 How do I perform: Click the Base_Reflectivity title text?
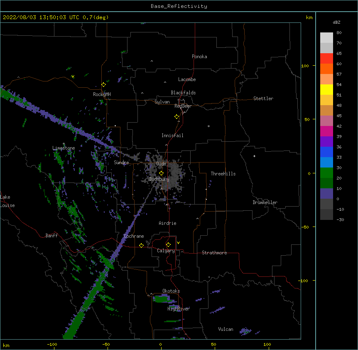[x=179, y=6]
